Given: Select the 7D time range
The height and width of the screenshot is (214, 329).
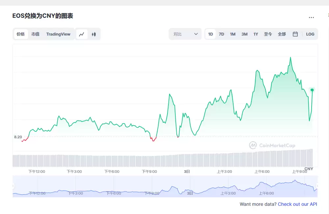Looking at the screenshot, I should click(221, 34).
